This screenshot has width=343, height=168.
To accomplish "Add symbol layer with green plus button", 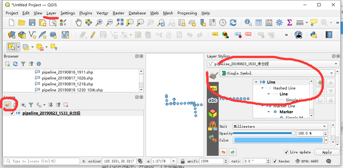I will pyautogui.click(x=319, y=83).
